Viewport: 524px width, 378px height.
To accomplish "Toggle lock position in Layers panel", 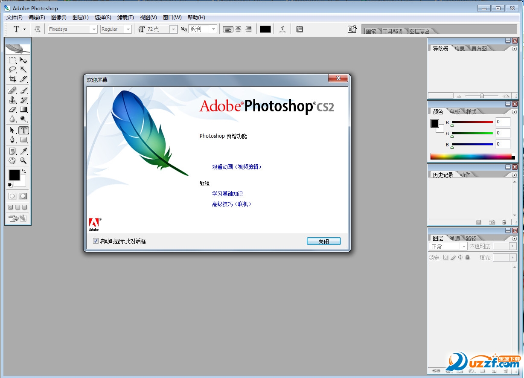I will click(x=460, y=257).
